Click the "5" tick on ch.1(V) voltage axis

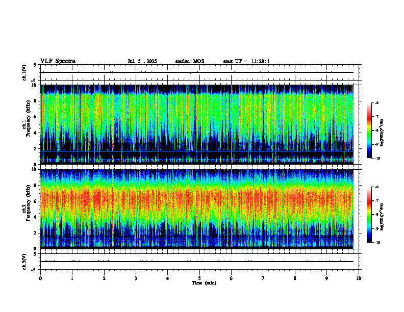pyautogui.click(x=35, y=65)
